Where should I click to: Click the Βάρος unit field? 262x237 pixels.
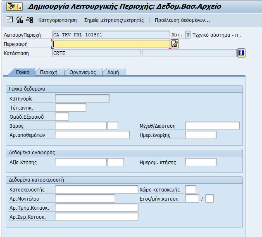coord(113,126)
